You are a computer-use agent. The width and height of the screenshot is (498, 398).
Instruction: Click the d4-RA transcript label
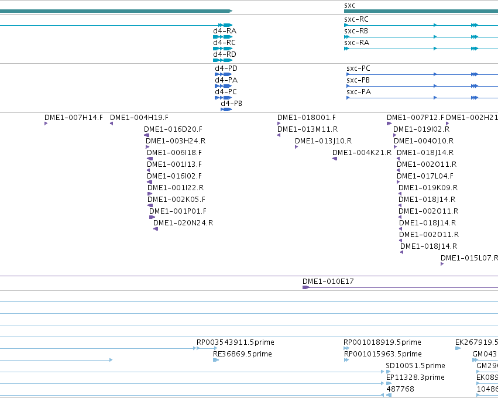(x=225, y=31)
